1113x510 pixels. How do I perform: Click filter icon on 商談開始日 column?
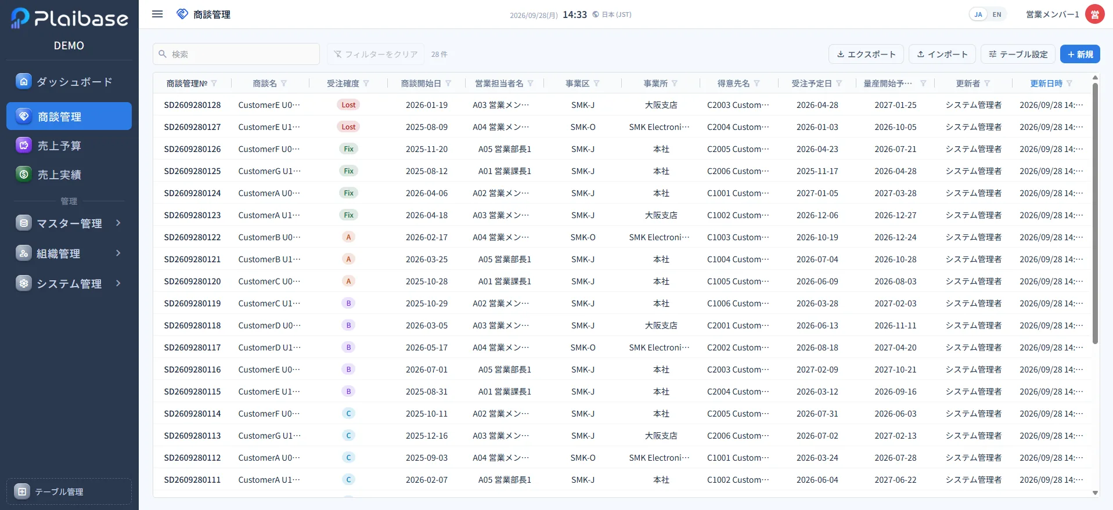pos(448,84)
